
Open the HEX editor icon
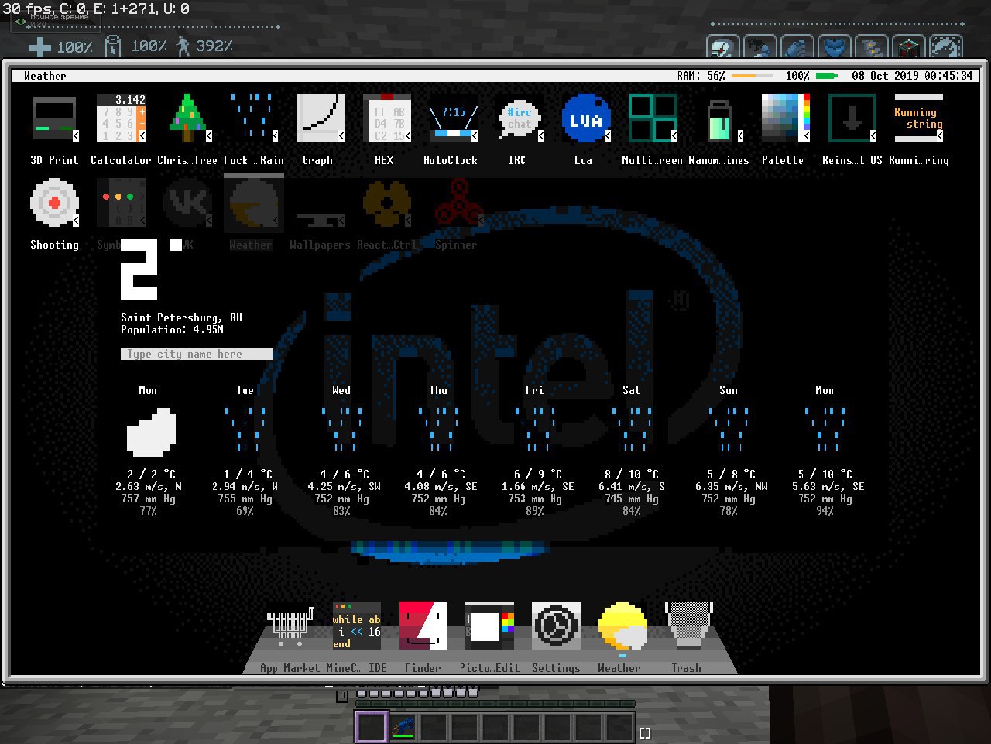pos(387,118)
